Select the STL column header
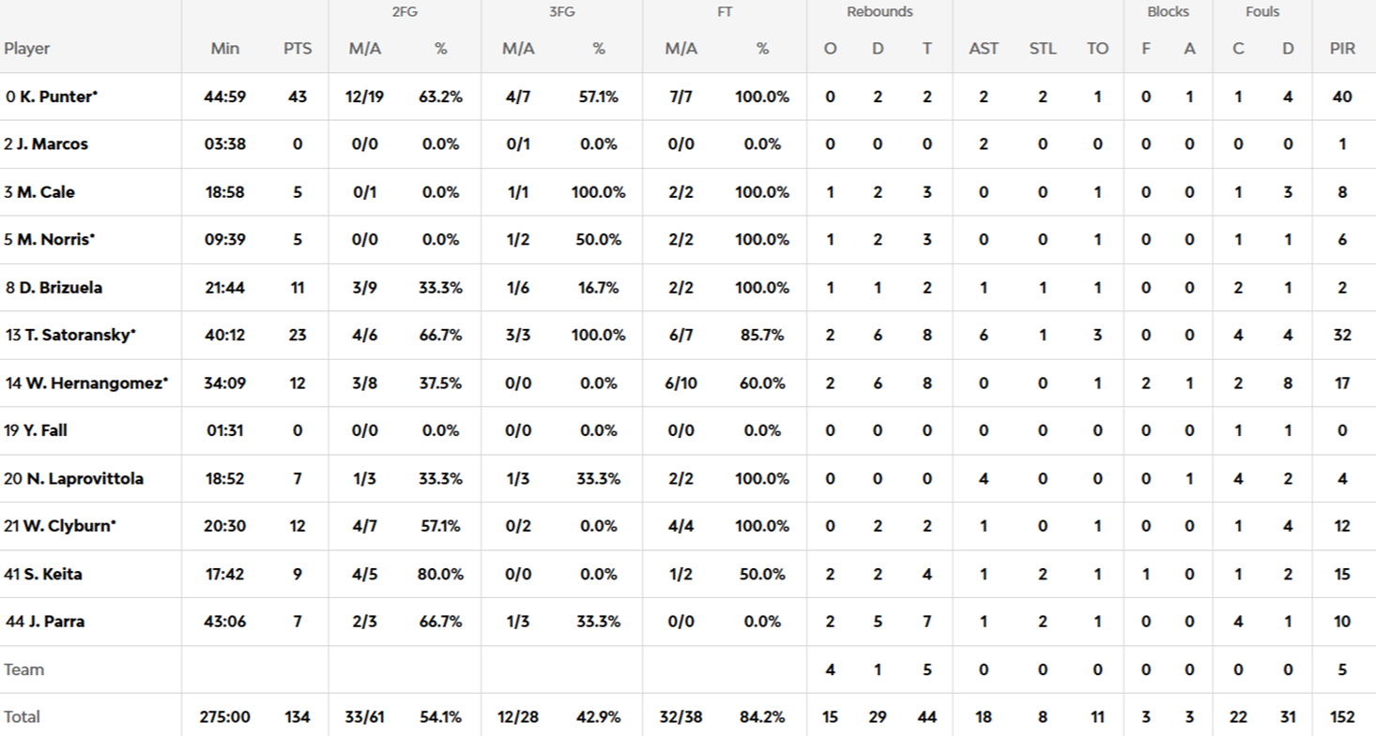 click(x=1042, y=49)
